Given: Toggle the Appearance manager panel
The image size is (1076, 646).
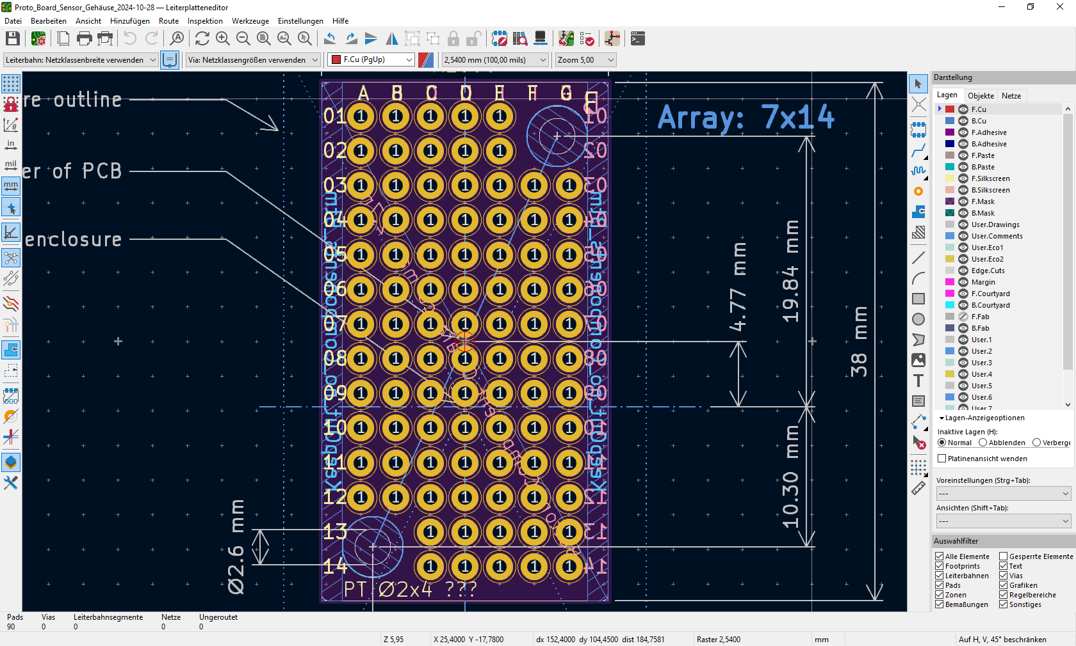Looking at the screenshot, I should [11, 462].
